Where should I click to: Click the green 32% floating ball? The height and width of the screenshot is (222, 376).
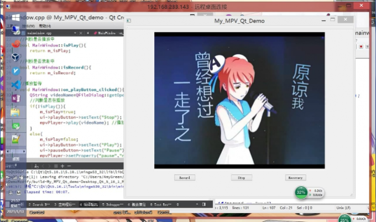click(x=301, y=192)
